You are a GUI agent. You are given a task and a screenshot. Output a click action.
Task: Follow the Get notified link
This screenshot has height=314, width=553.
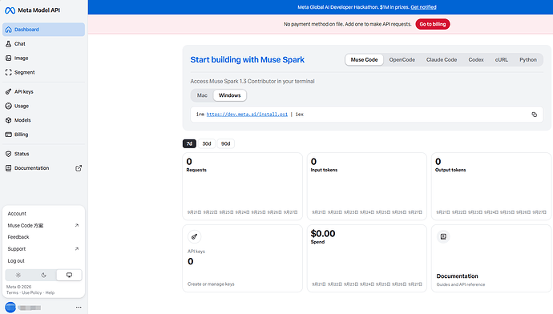(423, 7)
